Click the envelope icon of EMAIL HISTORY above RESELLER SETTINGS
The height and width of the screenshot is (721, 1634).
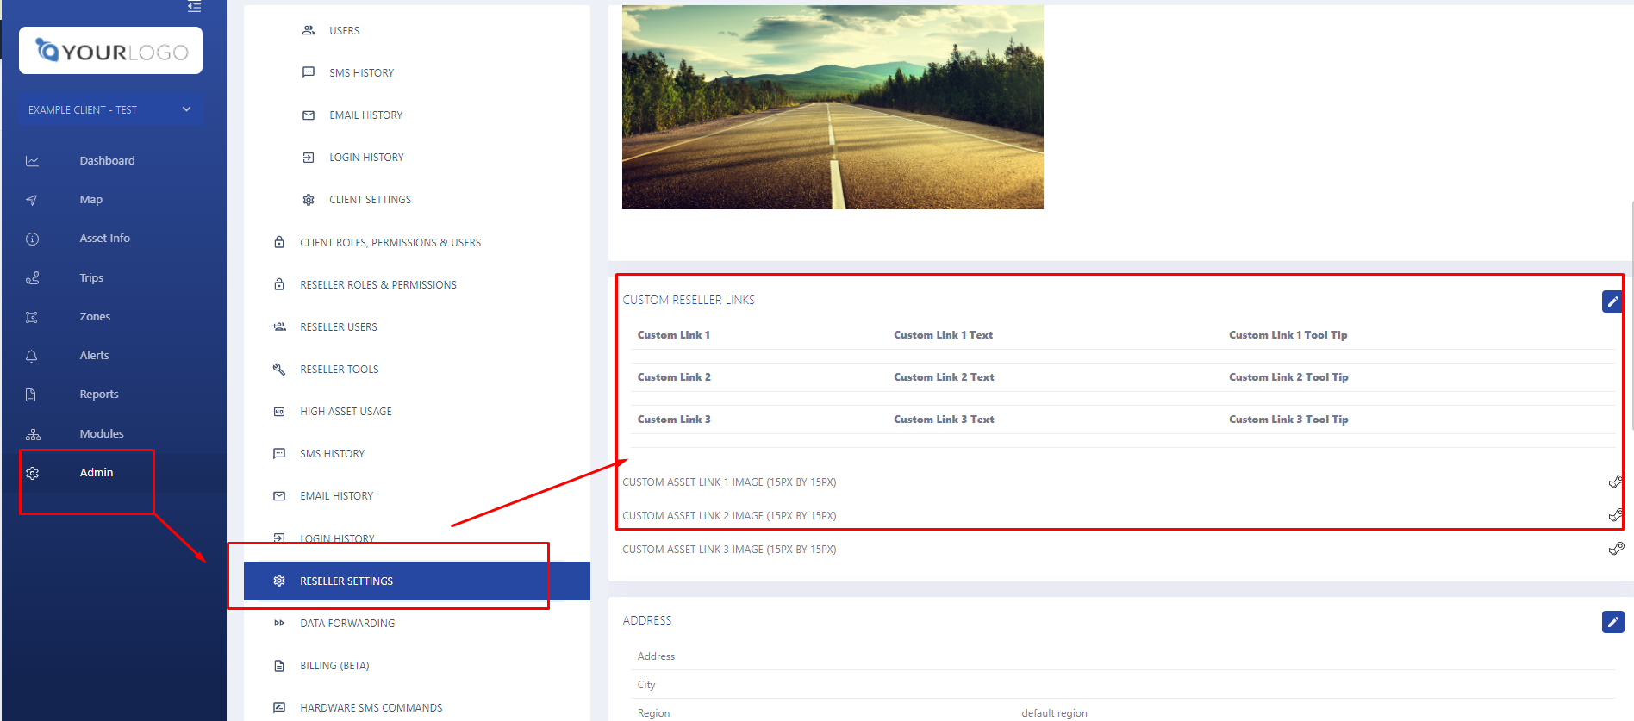point(279,496)
